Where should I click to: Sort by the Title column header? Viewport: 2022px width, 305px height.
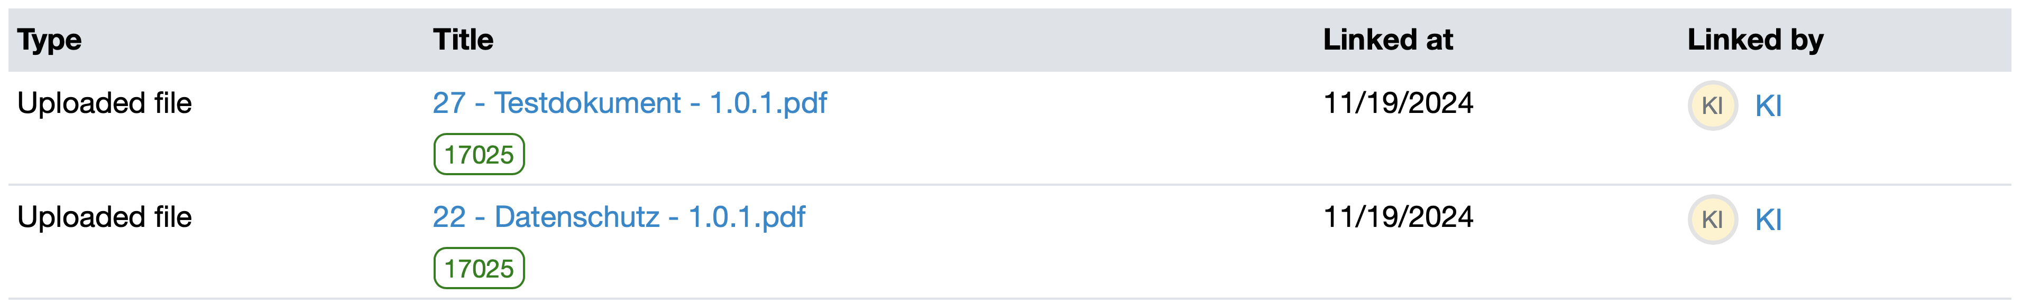[463, 40]
